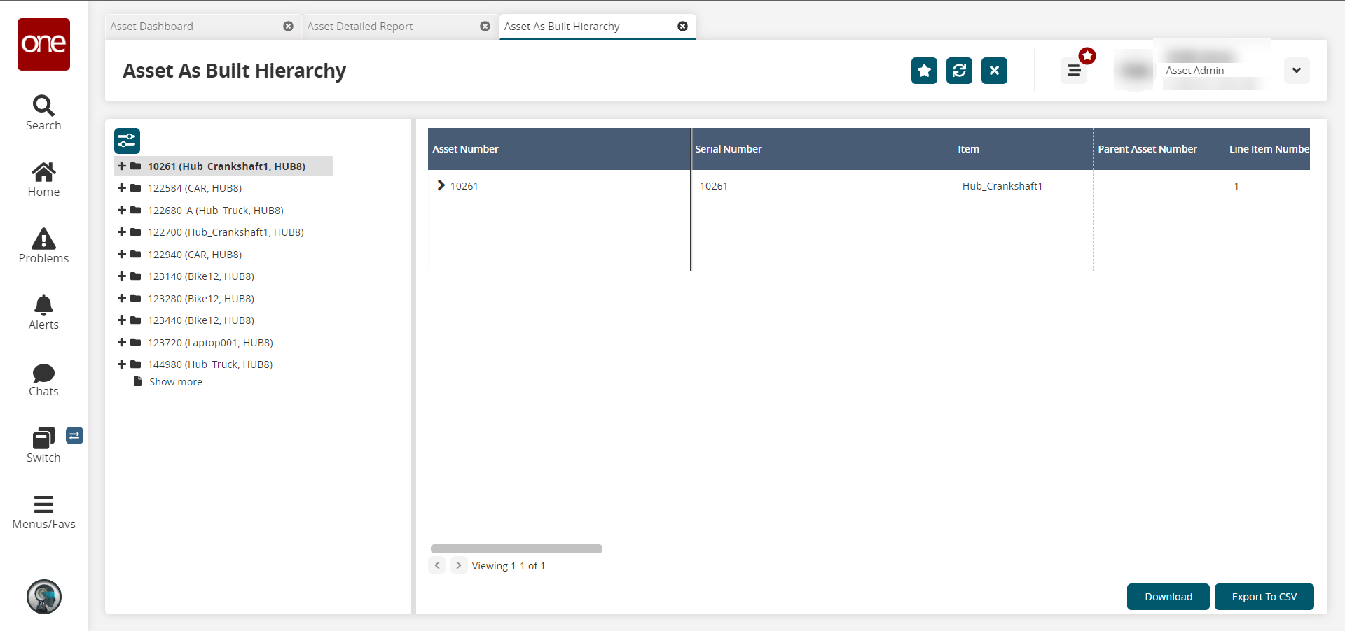Expand tree node 144980 (Hub_Truck, HUB8)
The width and height of the screenshot is (1345, 631).
(122, 364)
